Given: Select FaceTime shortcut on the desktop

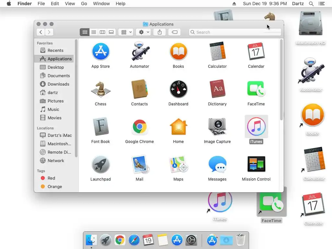Looking at the screenshot, I should click(271, 205).
